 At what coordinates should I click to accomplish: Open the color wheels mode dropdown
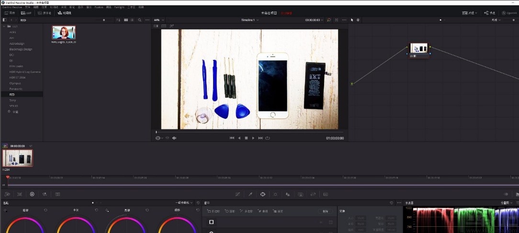point(184,202)
